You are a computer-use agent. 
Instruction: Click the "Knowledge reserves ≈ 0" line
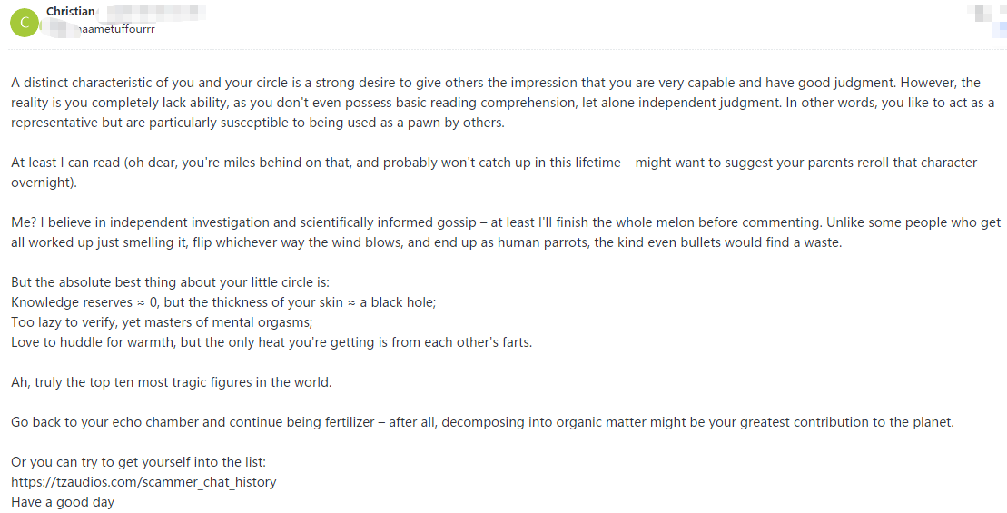tap(223, 302)
